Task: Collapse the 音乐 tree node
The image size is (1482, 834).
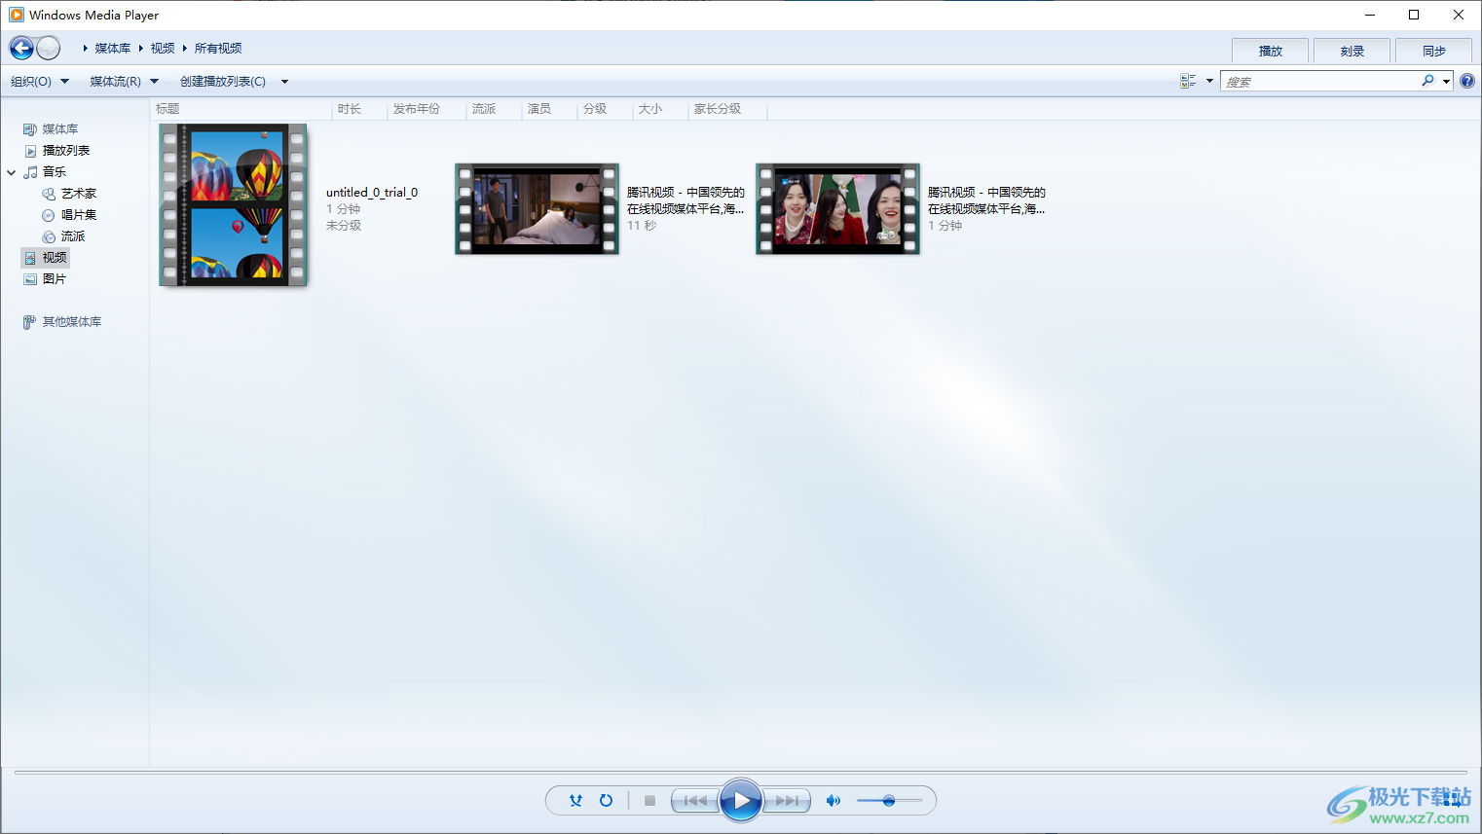Action: tap(12, 172)
